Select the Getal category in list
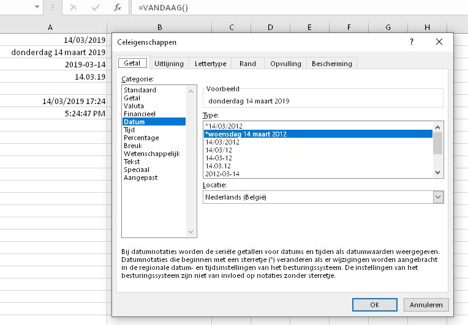Image resolution: width=468 pixels, height=325 pixels. (154, 98)
